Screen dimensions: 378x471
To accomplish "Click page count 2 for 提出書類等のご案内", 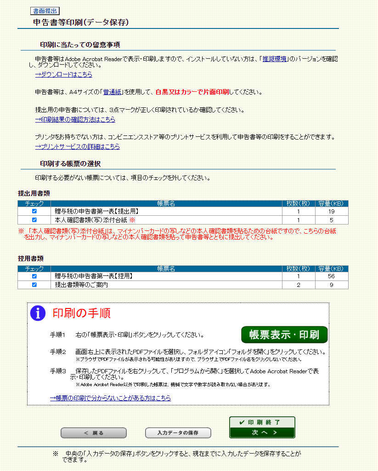I will (x=299, y=285).
